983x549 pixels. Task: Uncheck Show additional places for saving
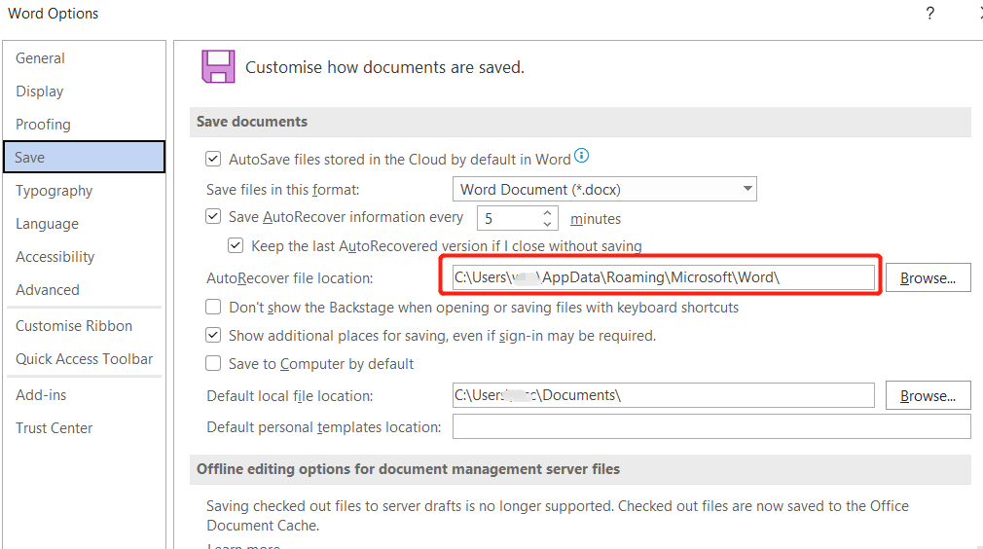point(213,335)
